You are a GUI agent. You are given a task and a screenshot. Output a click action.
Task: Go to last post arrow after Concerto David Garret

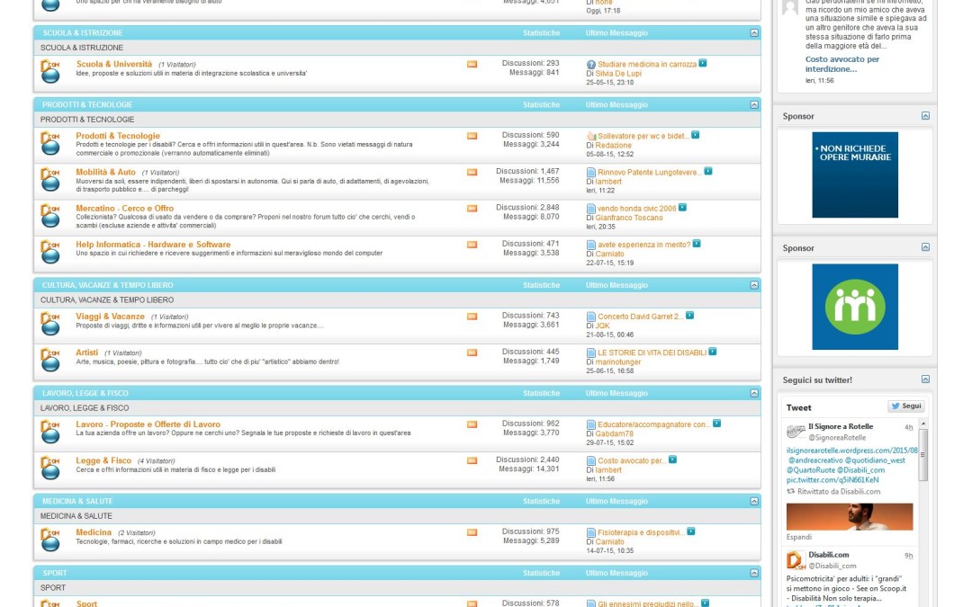click(689, 316)
